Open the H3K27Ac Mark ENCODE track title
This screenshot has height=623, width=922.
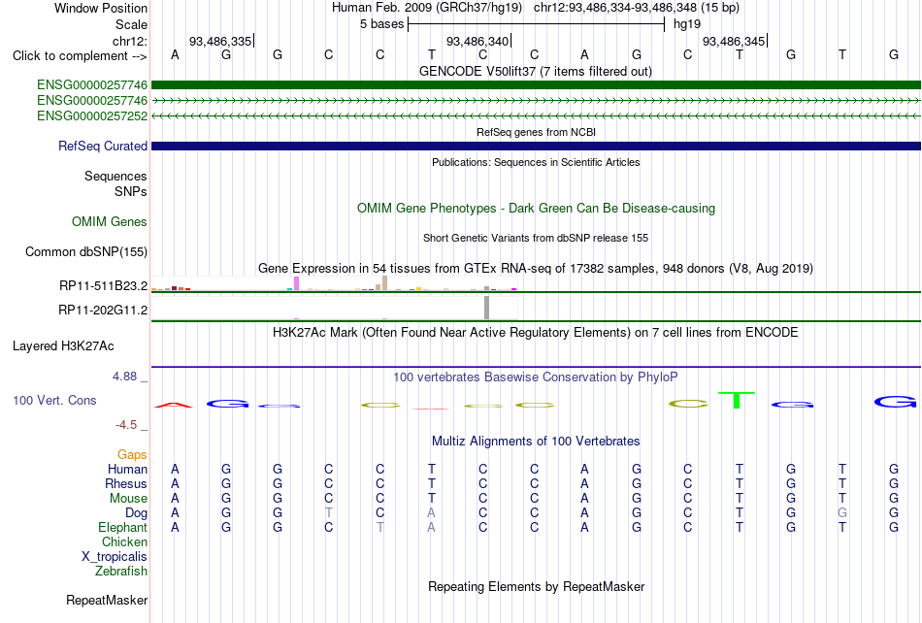pyautogui.click(x=536, y=333)
